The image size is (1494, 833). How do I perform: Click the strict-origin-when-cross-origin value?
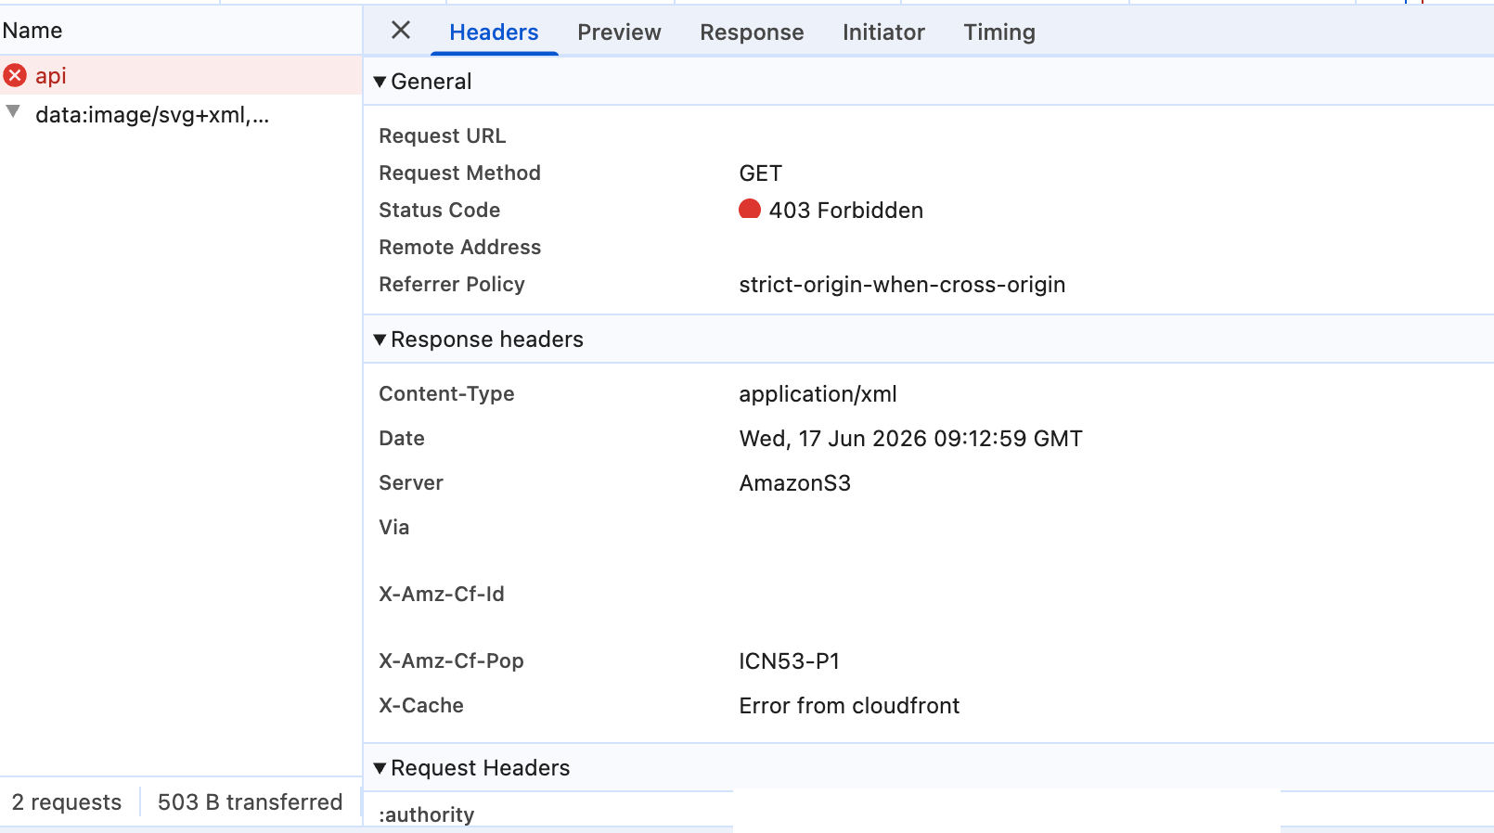point(902,285)
